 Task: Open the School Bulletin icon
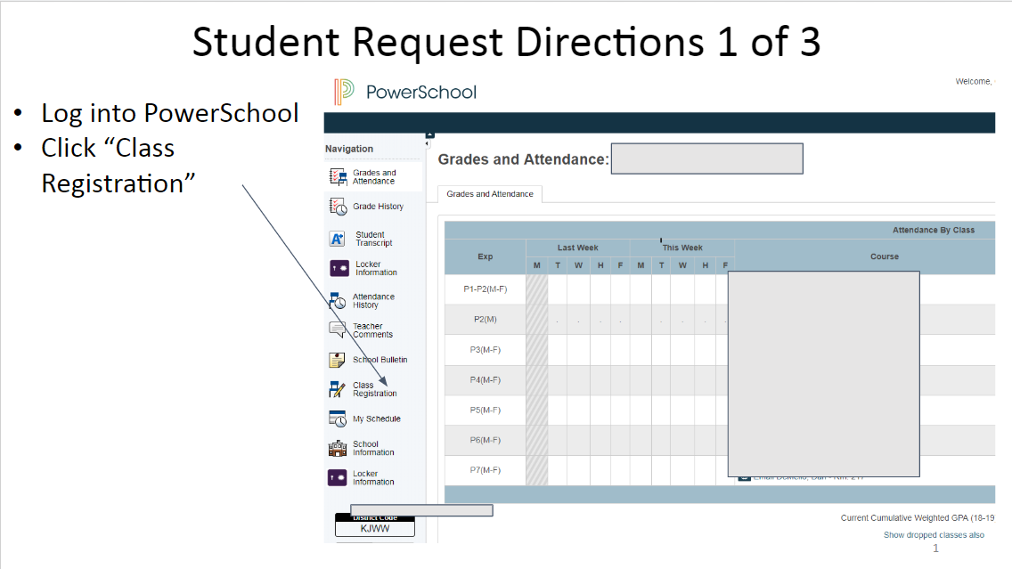pos(337,360)
